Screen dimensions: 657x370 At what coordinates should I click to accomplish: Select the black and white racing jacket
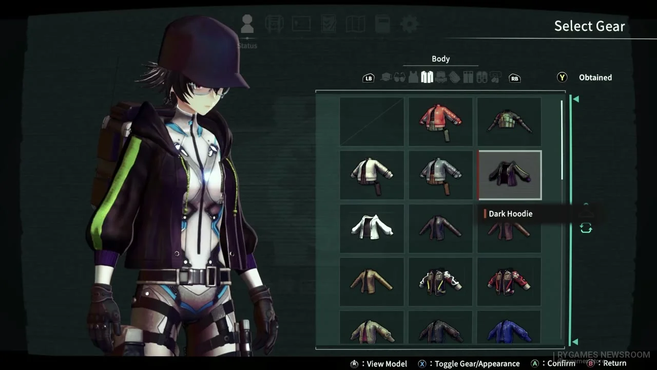click(x=440, y=282)
